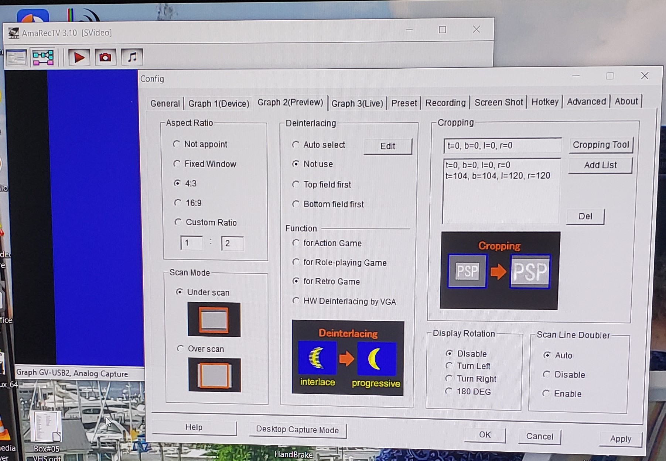Click the Under scan preview image
The image size is (666, 461).
tap(214, 319)
